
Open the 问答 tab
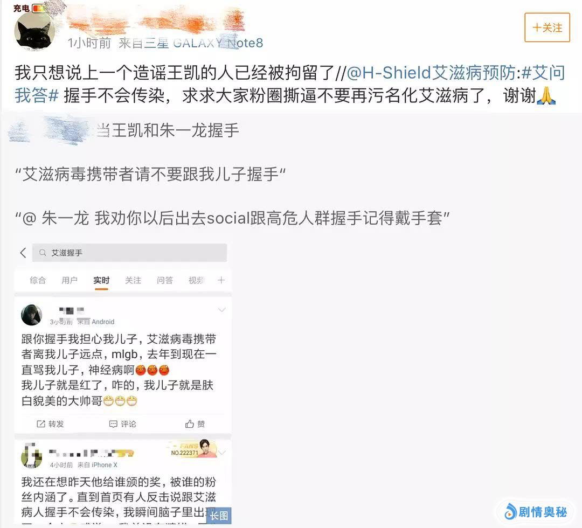(165, 281)
